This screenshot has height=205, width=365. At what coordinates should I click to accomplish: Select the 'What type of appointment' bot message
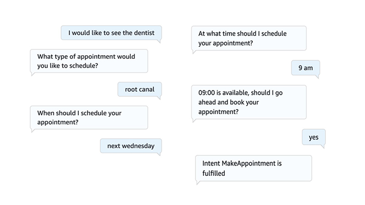pyautogui.click(x=89, y=61)
